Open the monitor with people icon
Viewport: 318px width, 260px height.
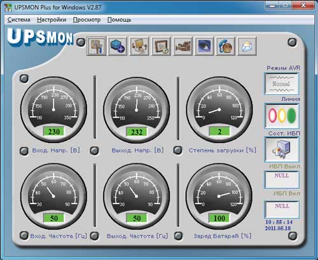(x=139, y=46)
